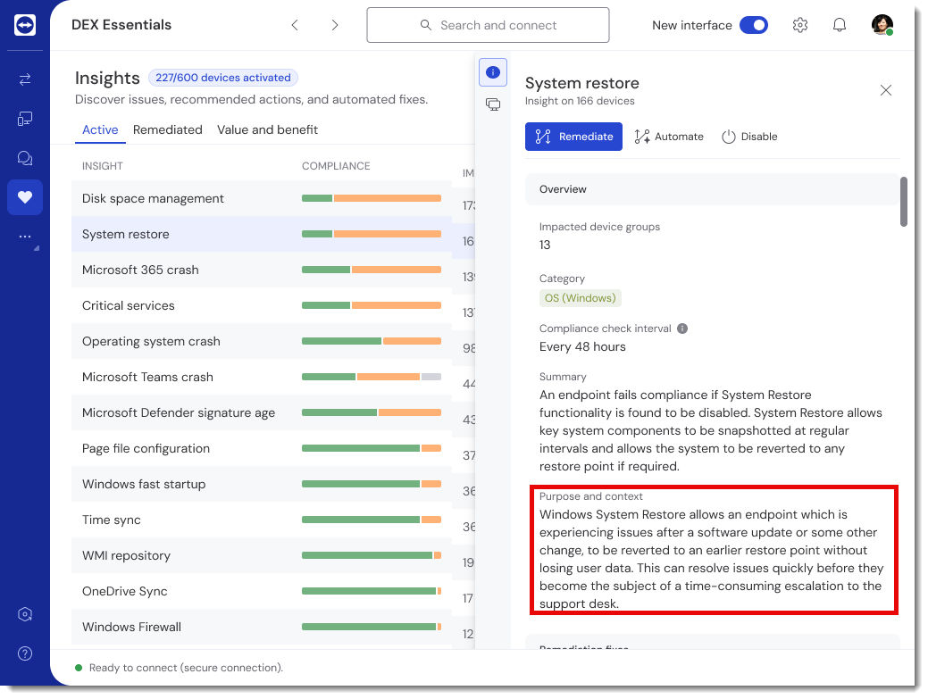Click the Search and connect field
This screenshot has width=928, height=699.
488,25
